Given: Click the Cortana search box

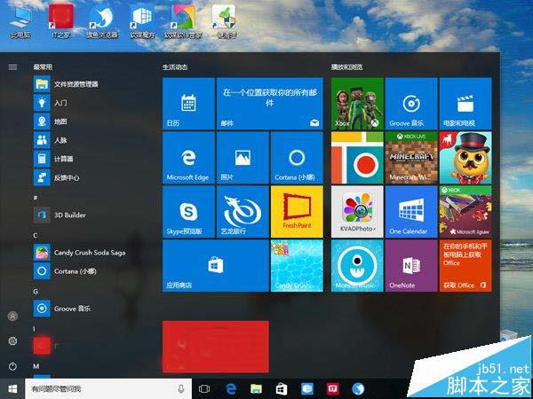Looking at the screenshot, I should (x=108, y=389).
